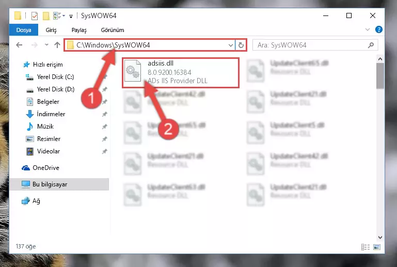
Task: Go forward with the right arrow
Action: click(34, 45)
